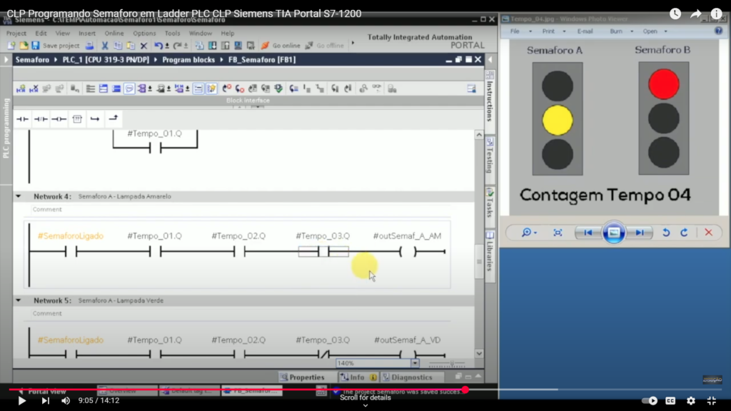
Task: Insert an empty box instruction
Action: 77,119
